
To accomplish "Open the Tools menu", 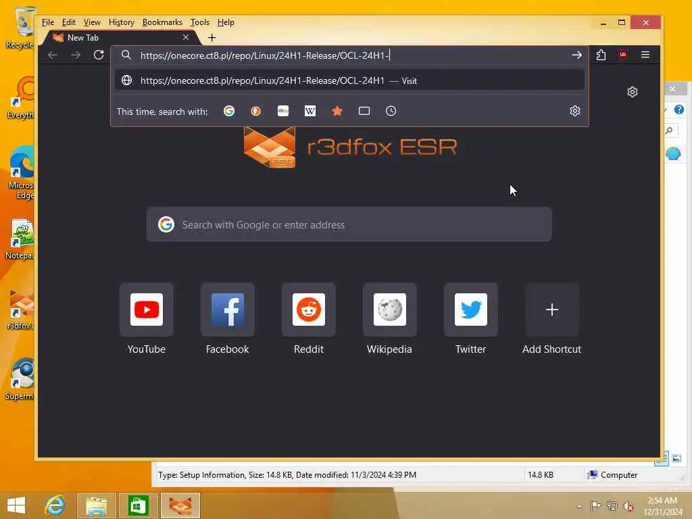I will (200, 22).
